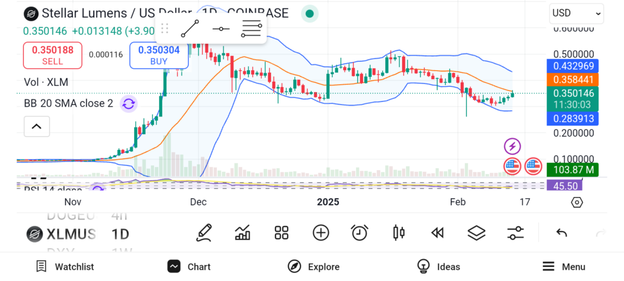The image size is (624, 281).
Task: Open the object tree layers icon
Action: tap(476, 232)
